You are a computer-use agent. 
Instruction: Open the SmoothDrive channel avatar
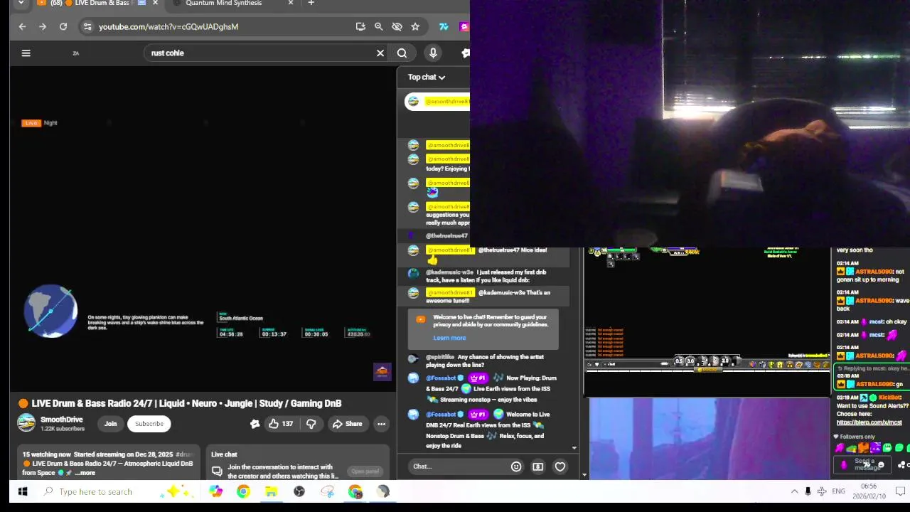(x=26, y=423)
